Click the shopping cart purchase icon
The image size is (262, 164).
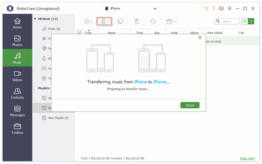[206, 8]
